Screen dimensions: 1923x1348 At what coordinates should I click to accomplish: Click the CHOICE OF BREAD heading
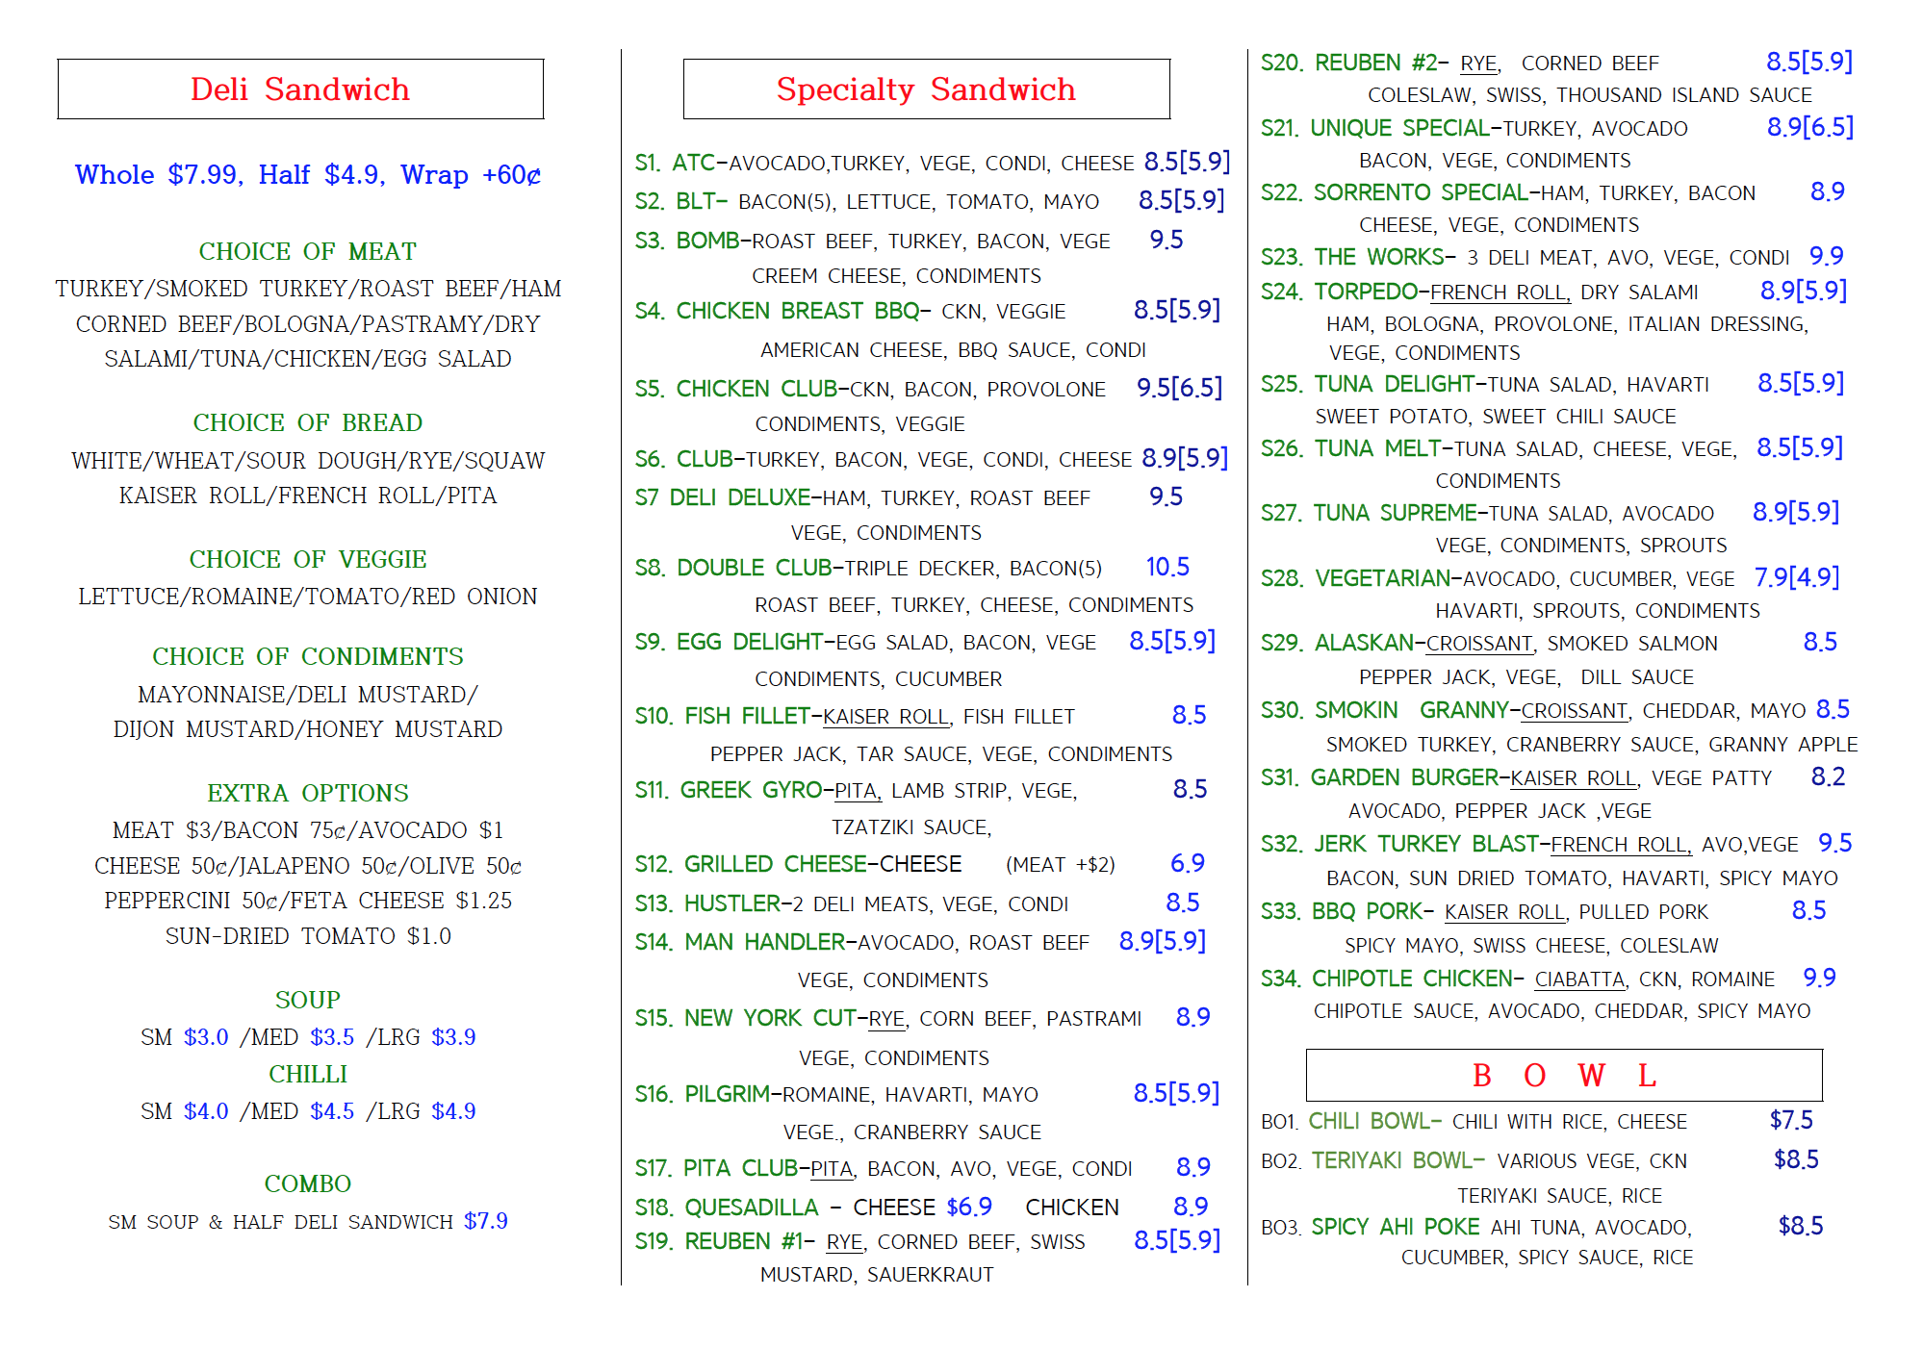pyautogui.click(x=307, y=422)
